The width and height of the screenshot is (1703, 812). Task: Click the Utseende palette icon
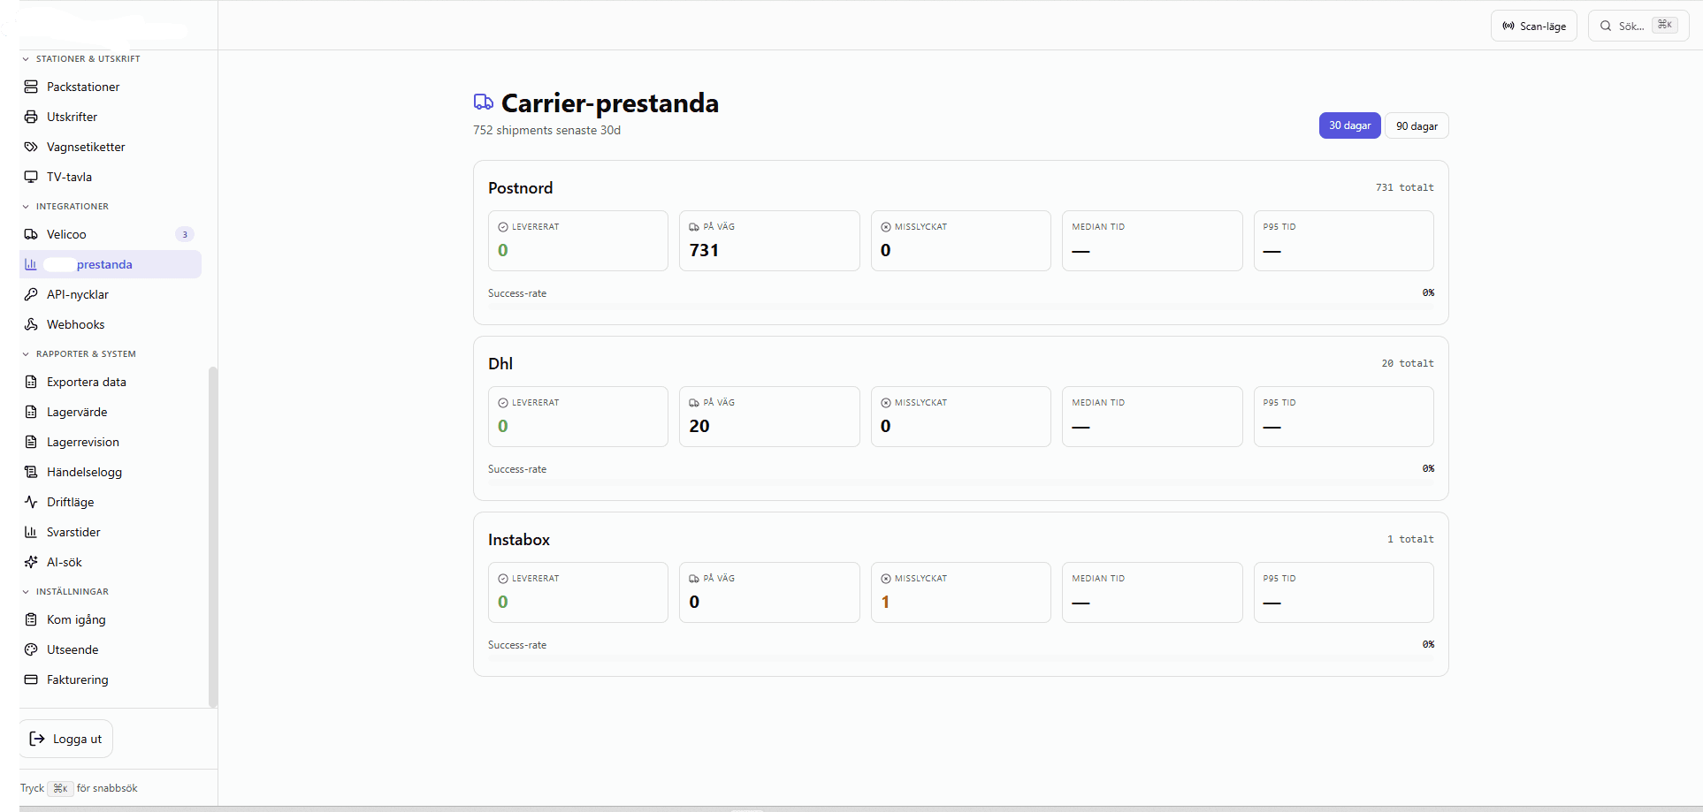click(x=31, y=649)
